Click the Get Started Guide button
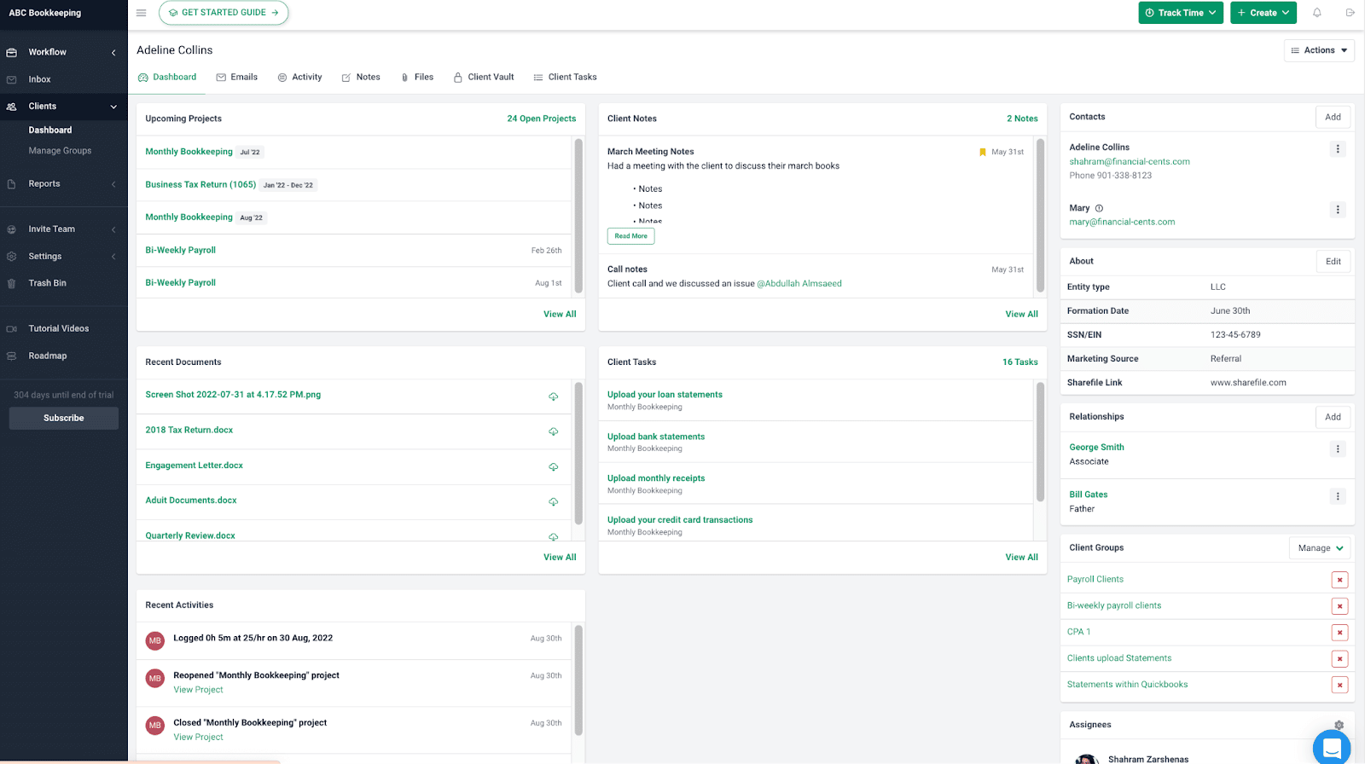This screenshot has height=764, width=1365. pyautogui.click(x=224, y=13)
